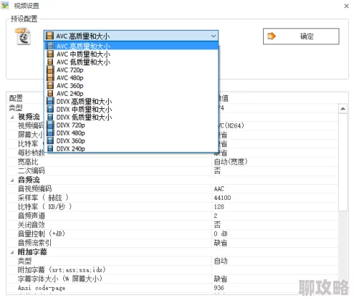
Task: Pick the DIVX 240p entry
Action: tap(132, 148)
